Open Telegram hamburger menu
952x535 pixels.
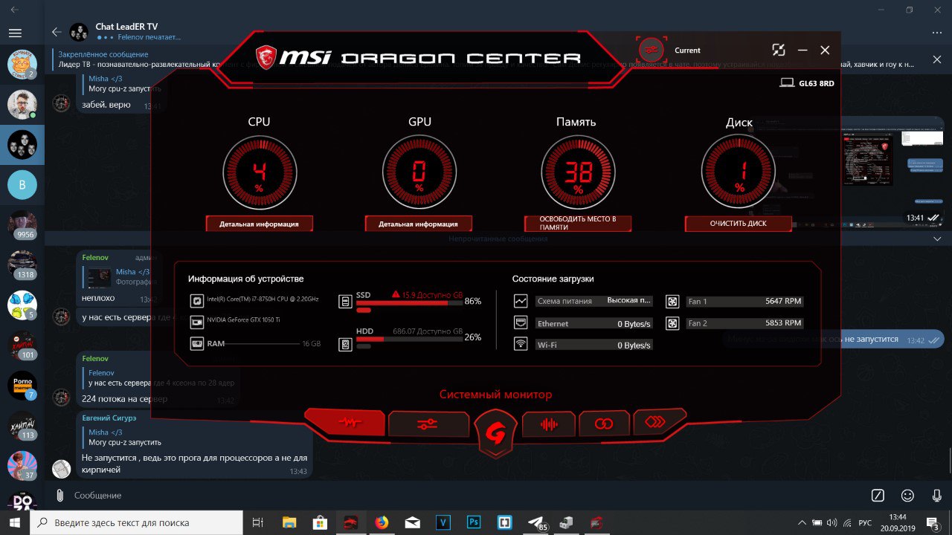point(15,33)
